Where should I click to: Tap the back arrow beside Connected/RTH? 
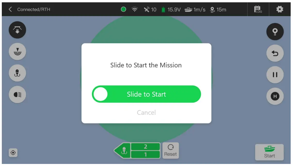click(10, 9)
